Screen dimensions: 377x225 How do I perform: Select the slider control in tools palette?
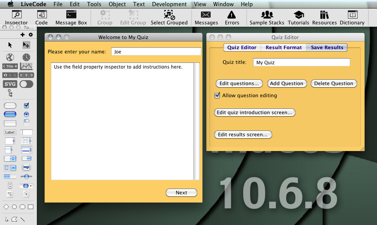(x=26, y=176)
